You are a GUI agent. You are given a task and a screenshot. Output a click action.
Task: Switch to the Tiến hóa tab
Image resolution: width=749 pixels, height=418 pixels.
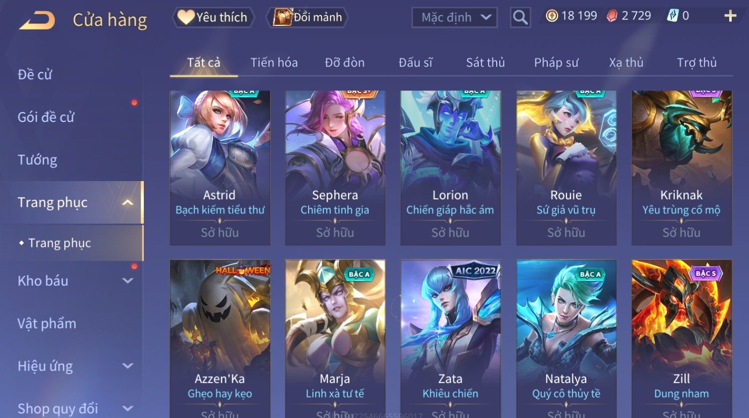coord(274,63)
